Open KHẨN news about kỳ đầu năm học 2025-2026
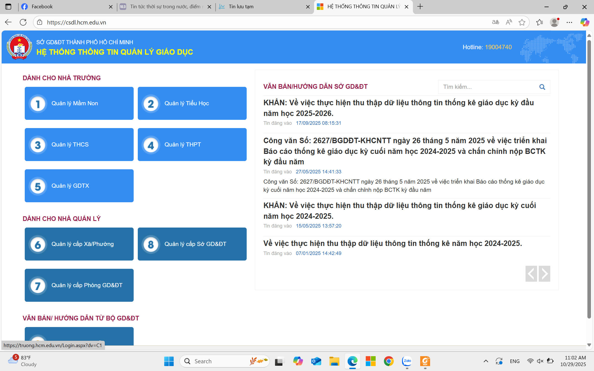 coord(398,108)
